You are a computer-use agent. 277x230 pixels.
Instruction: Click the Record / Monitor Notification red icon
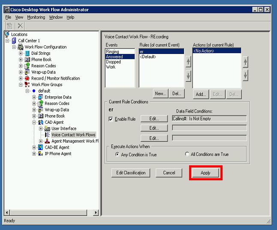pyautogui.click(x=27, y=78)
